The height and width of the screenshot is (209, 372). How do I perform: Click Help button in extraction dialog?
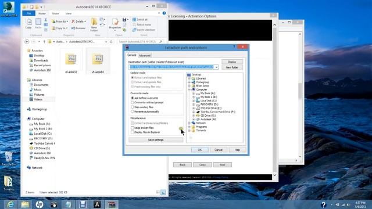click(x=237, y=150)
